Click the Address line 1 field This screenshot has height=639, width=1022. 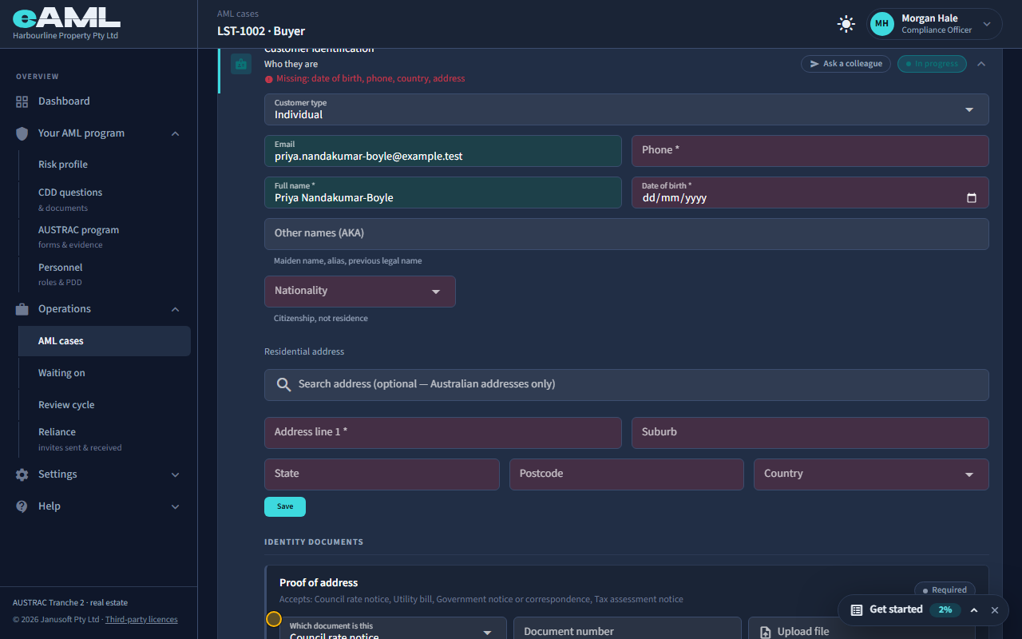tap(443, 433)
